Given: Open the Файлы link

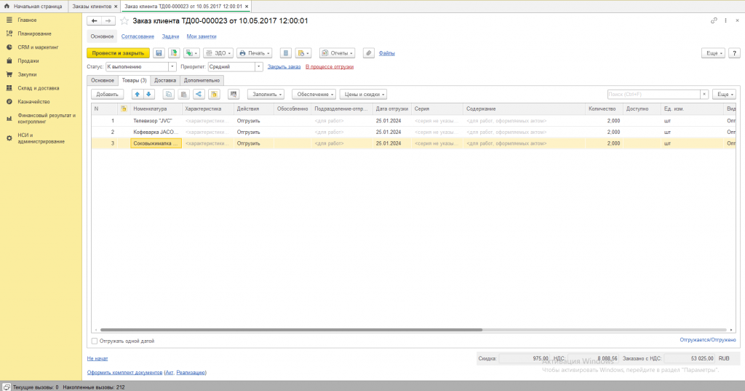Looking at the screenshot, I should click(x=387, y=53).
